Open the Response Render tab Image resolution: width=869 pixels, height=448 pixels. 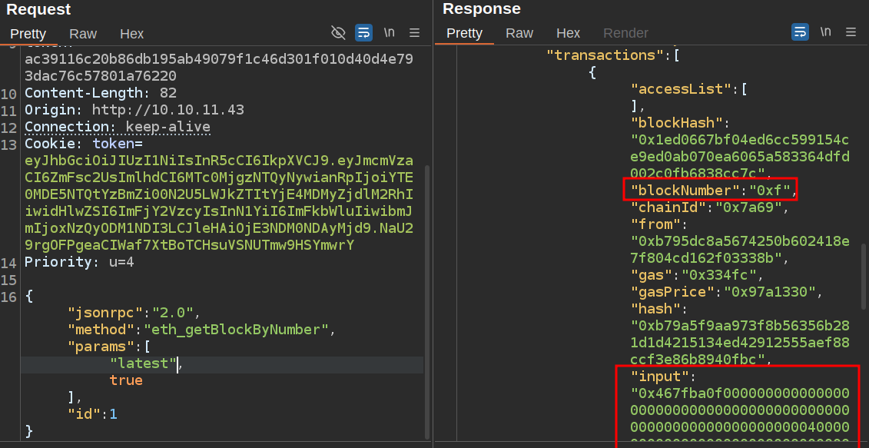coord(625,33)
